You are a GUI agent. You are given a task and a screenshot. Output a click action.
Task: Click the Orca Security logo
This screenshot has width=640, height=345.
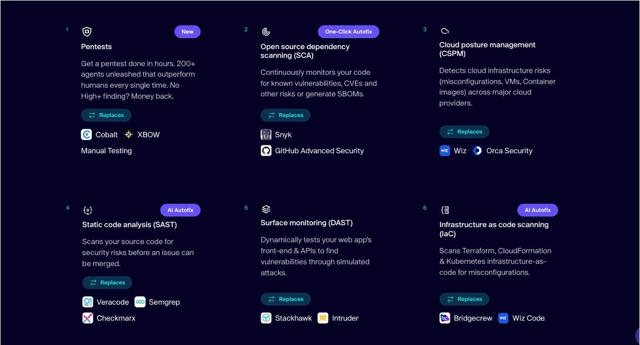tap(477, 151)
